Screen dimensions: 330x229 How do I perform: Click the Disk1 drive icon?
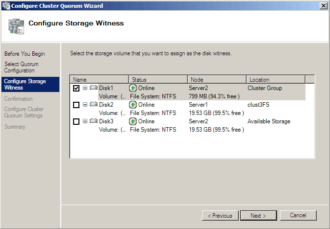click(x=94, y=88)
